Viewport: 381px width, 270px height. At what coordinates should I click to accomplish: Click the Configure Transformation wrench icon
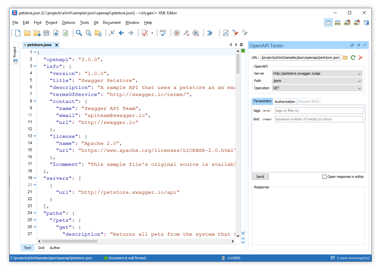pos(186,33)
